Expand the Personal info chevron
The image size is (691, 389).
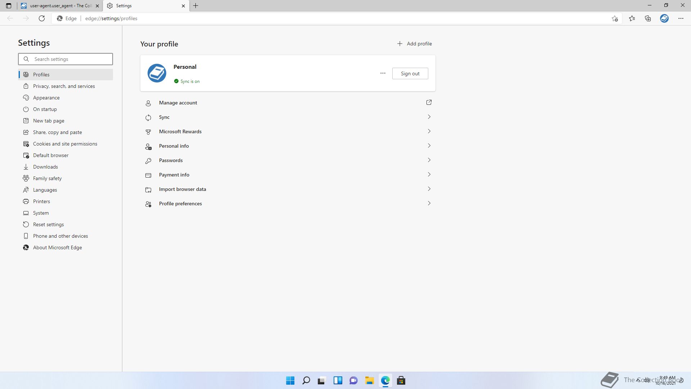coord(429,146)
